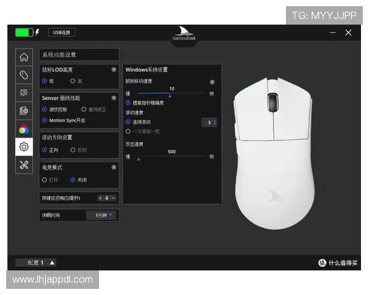Image resolution: width=369 pixels, height=295 pixels.
Task: Select 正向 scroll direction
Action: 44,150
